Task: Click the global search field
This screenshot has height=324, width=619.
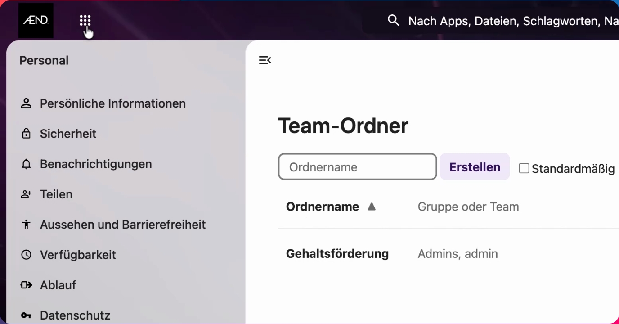Action: tap(490, 20)
